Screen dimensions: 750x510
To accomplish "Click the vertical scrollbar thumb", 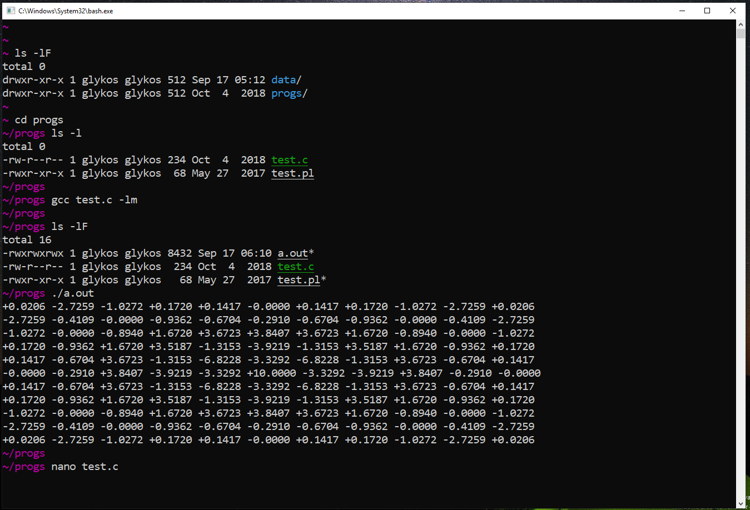I will (741, 33).
